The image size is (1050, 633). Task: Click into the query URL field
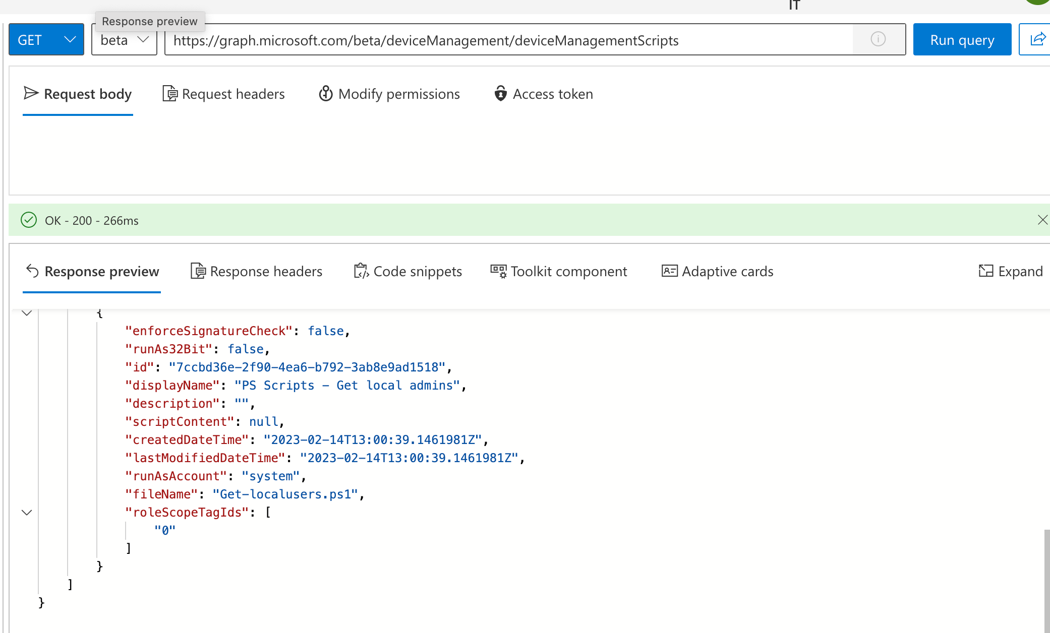[504, 40]
